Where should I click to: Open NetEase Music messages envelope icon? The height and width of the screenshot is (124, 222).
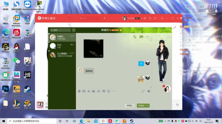pyautogui.click(x=155, y=18)
